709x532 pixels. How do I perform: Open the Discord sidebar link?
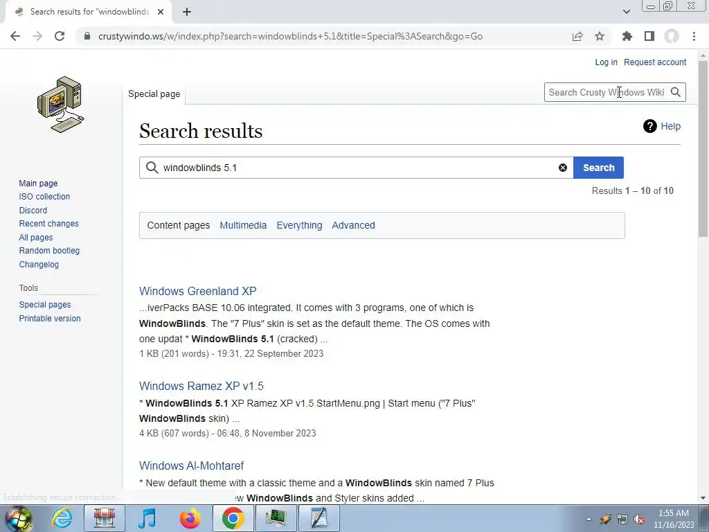pyautogui.click(x=33, y=211)
